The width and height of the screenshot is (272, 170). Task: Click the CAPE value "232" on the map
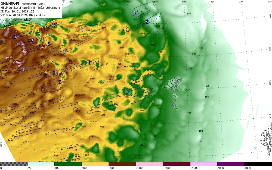pos(189,113)
